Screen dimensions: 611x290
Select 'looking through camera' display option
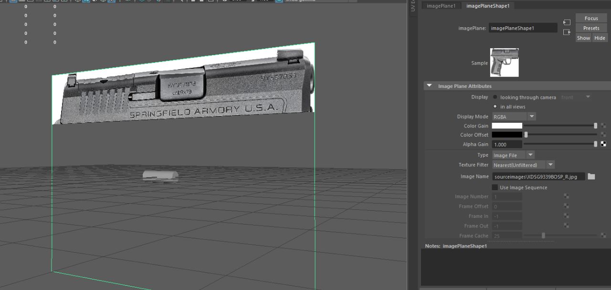pyautogui.click(x=495, y=97)
